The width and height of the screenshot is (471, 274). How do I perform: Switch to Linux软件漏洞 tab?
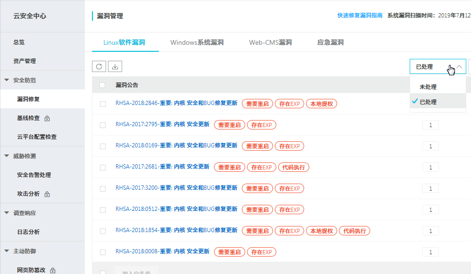point(124,42)
